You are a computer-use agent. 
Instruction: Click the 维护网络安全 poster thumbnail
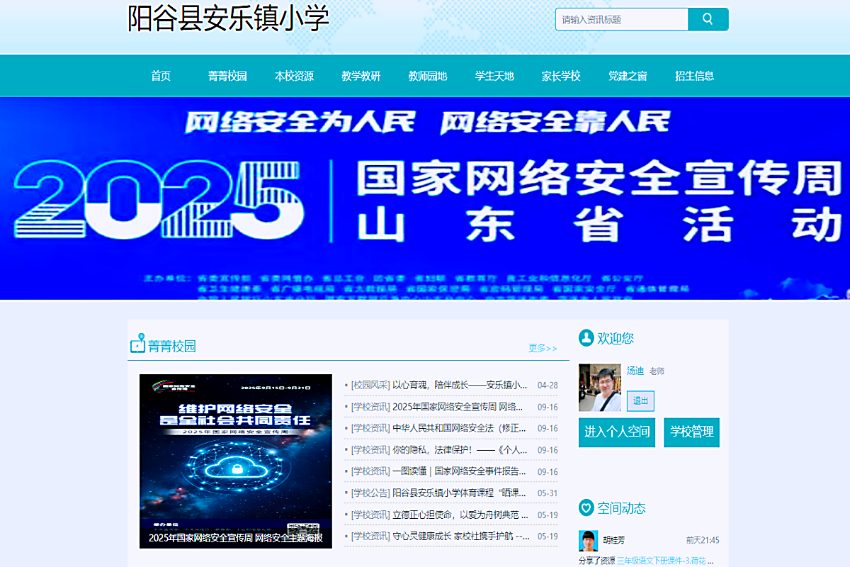[236, 461]
